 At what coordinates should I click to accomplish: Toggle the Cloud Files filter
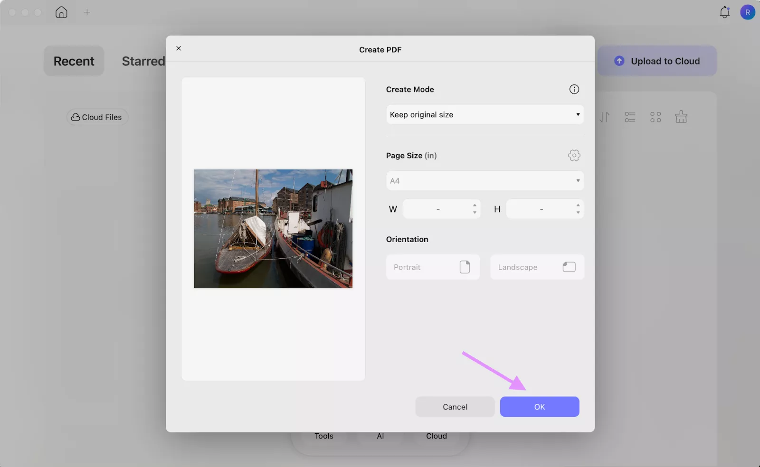pos(97,117)
